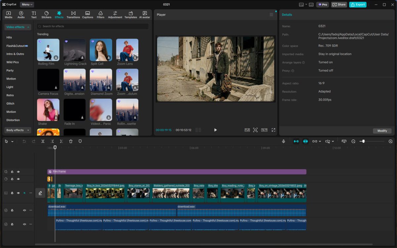This screenshot has height=248, width=397.
Task: Enter fullscreen preview in the player
Action: [x=273, y=130]
